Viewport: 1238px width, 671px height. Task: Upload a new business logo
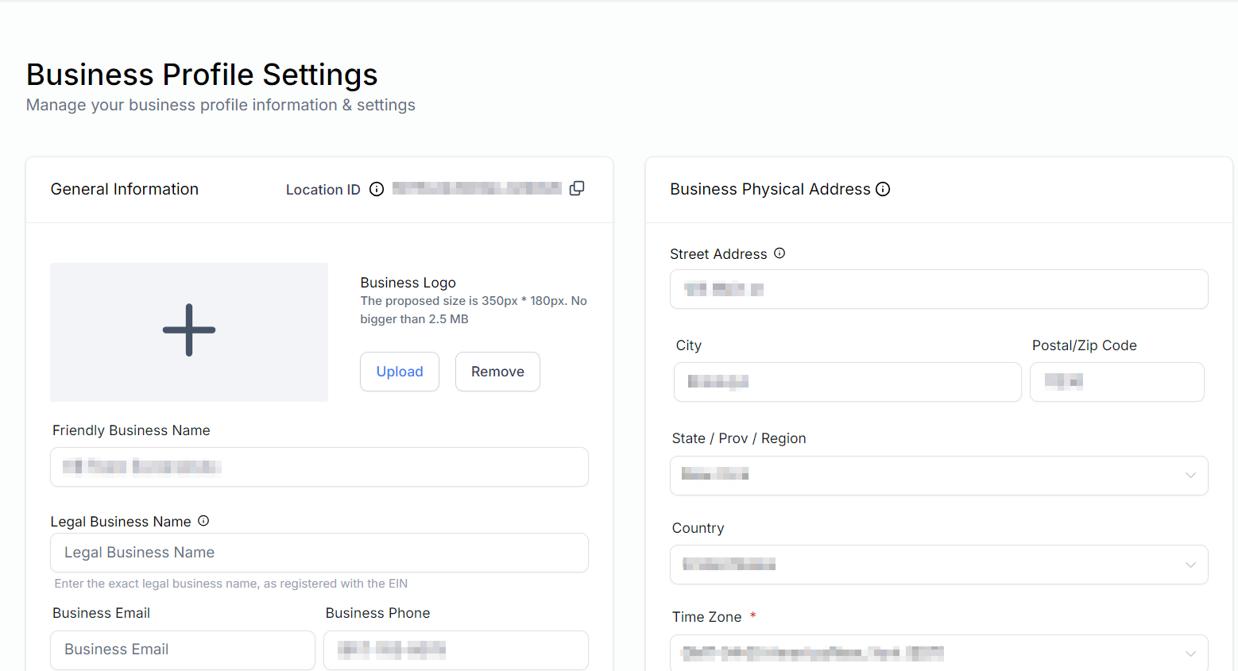tap(400, 371)
